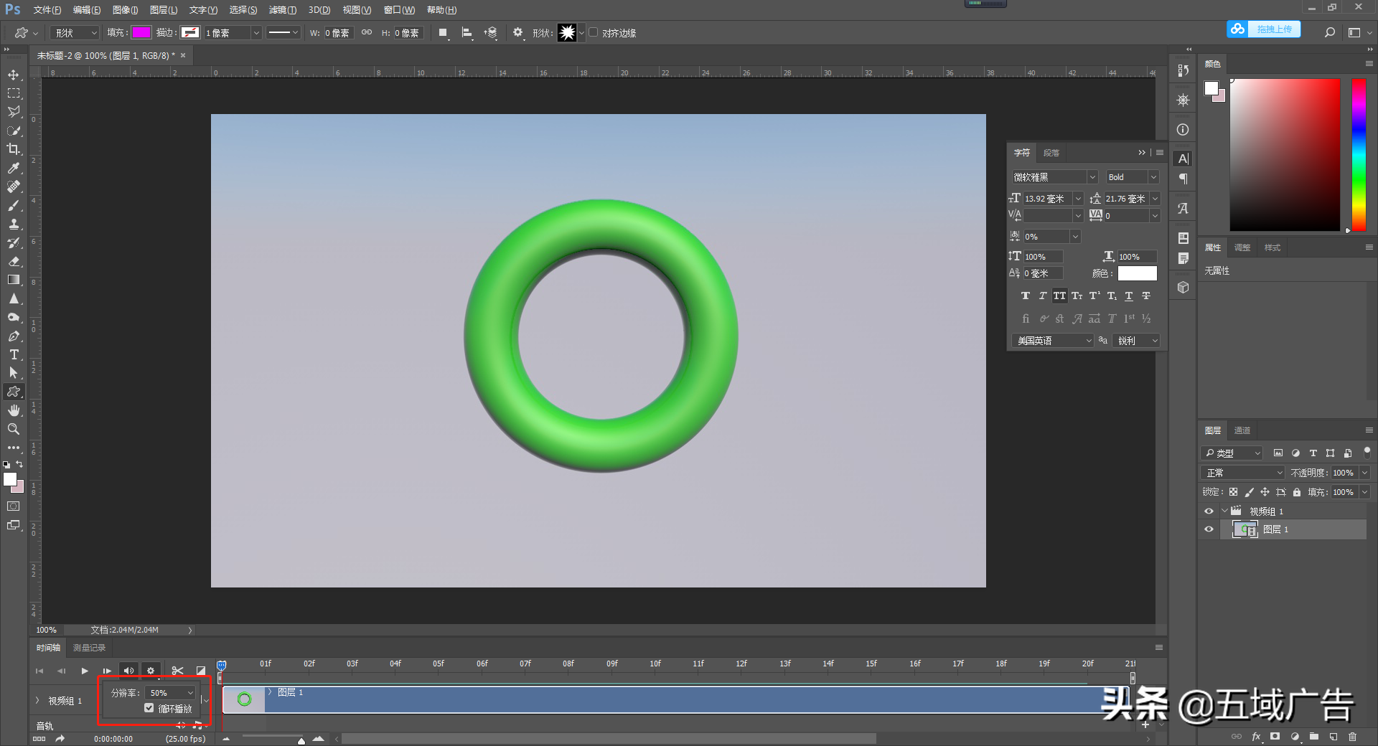Viewport: 1378px width, 746px height.
Task: Open the Info panel icon
Action: (x=1184, y=130)
